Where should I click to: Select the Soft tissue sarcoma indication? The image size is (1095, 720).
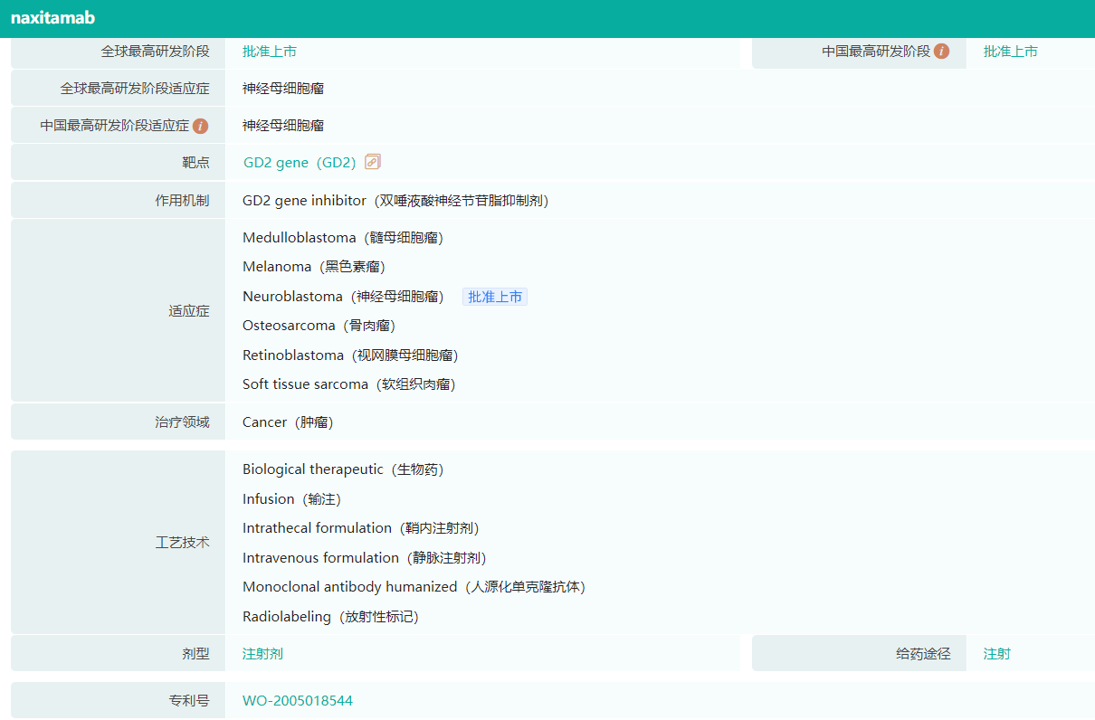[348, 384]
